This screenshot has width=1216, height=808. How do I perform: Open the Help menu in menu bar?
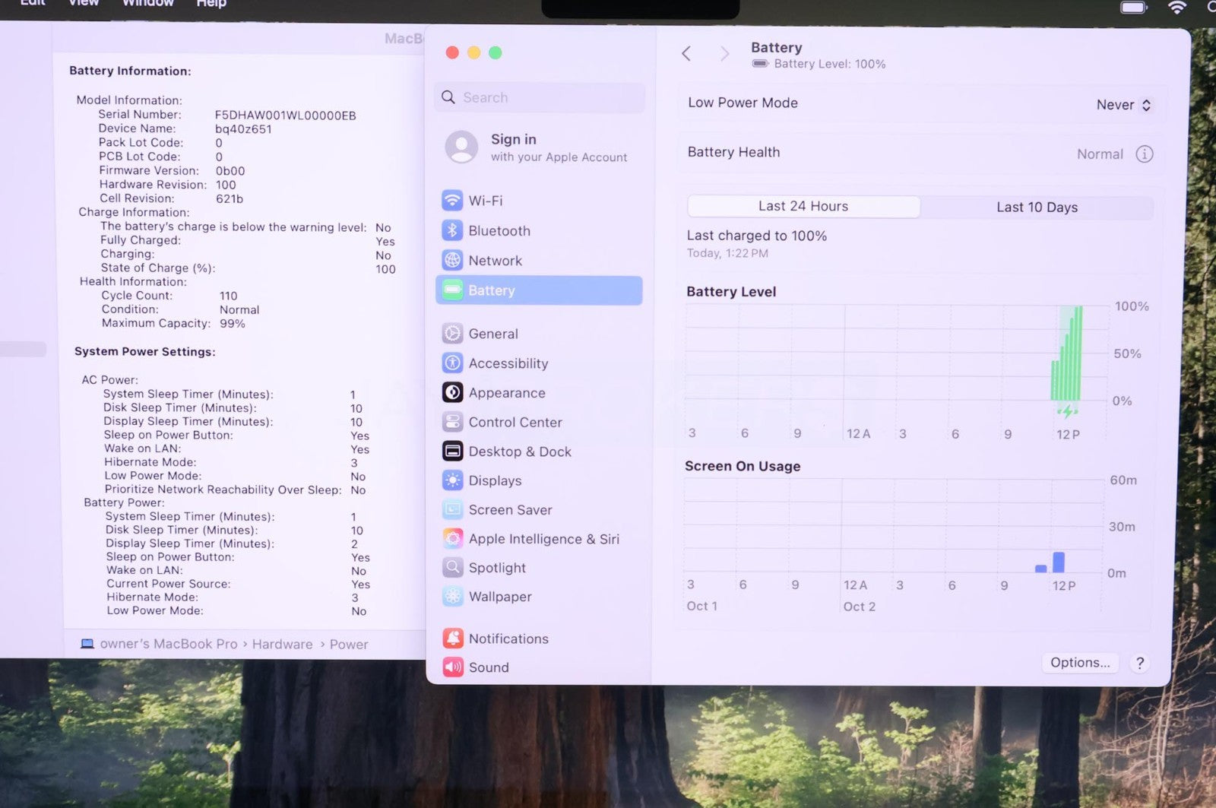click(x=211, y=4)
